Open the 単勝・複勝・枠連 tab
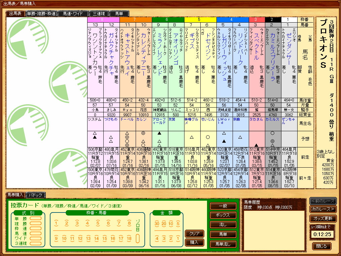The width and height of the screenshot is (341, 256). pos(41,14)
